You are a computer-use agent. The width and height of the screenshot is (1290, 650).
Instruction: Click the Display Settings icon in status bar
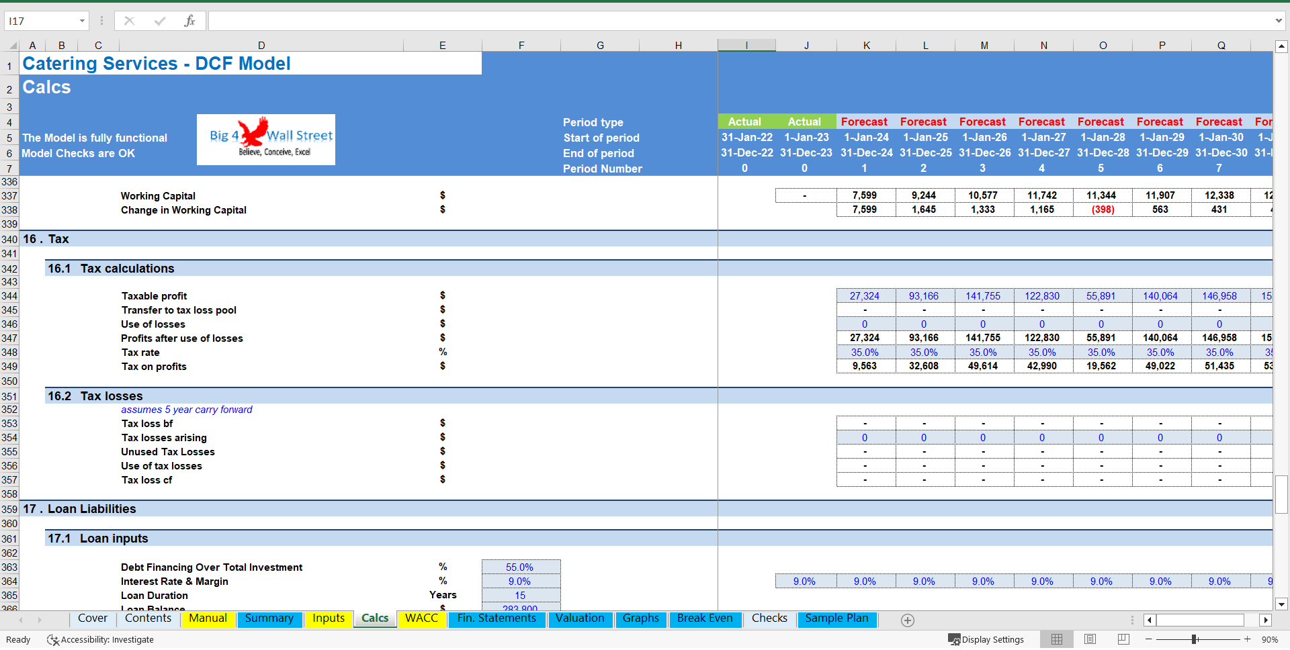[x=955, y=639]
